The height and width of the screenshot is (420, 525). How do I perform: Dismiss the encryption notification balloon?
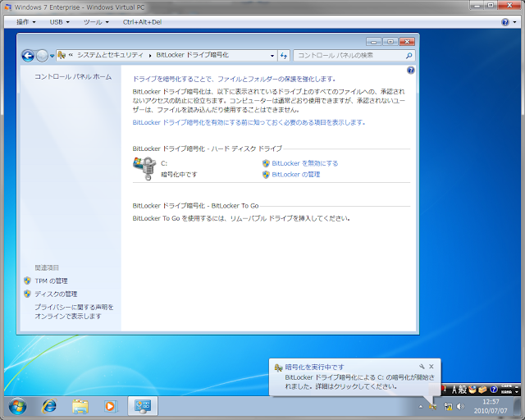(431, 367)
